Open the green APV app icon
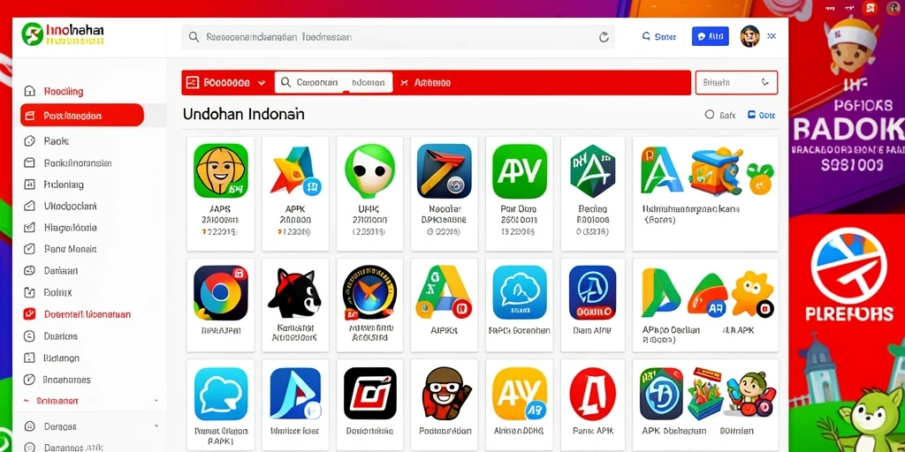Screen dimensions: 905x452 520,170
